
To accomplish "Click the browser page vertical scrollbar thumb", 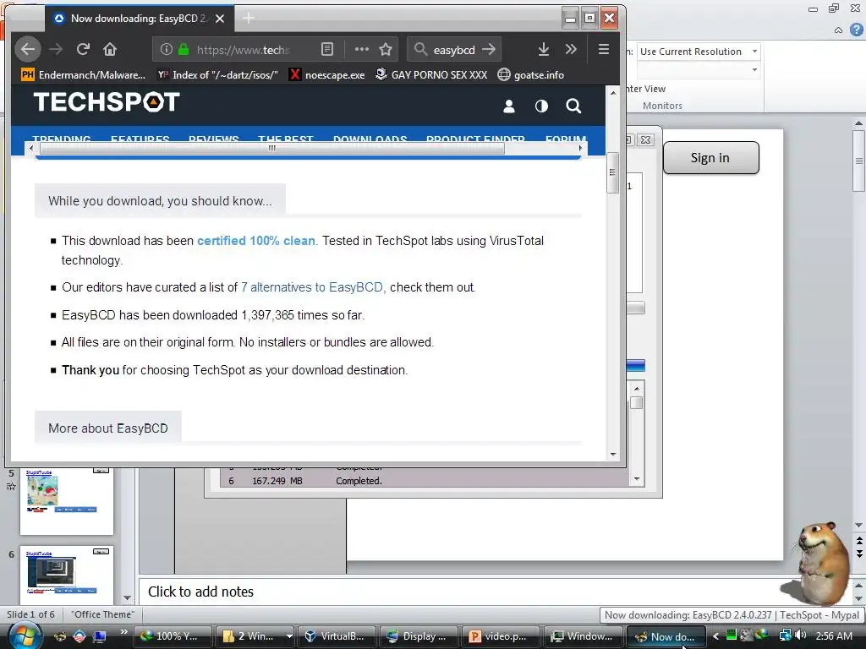I will [x=612, y=172].
